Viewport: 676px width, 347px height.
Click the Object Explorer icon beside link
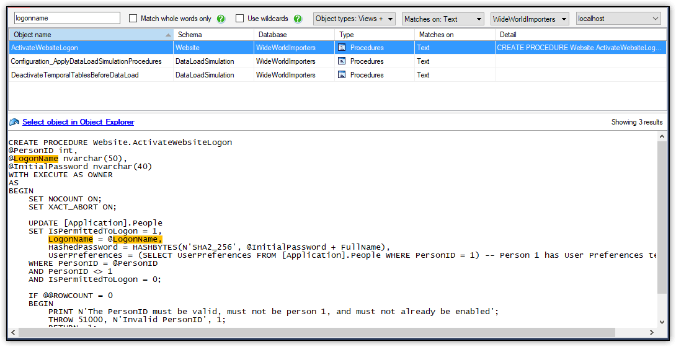[x=14, y=122]
